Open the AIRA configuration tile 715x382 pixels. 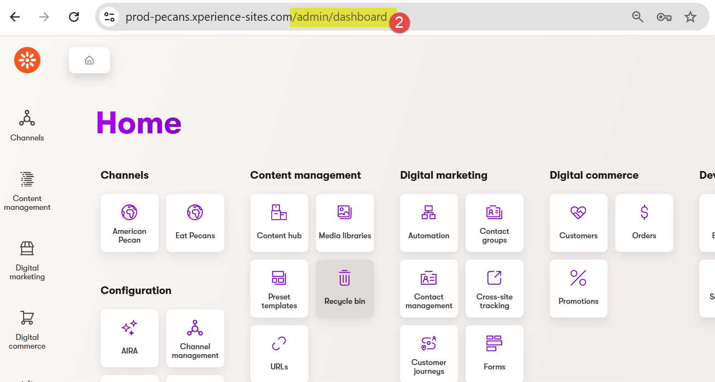coord(130,338)
